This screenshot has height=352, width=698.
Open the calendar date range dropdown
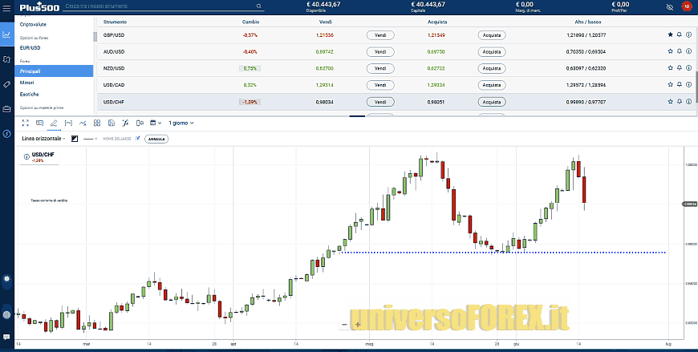pos(156,123)
